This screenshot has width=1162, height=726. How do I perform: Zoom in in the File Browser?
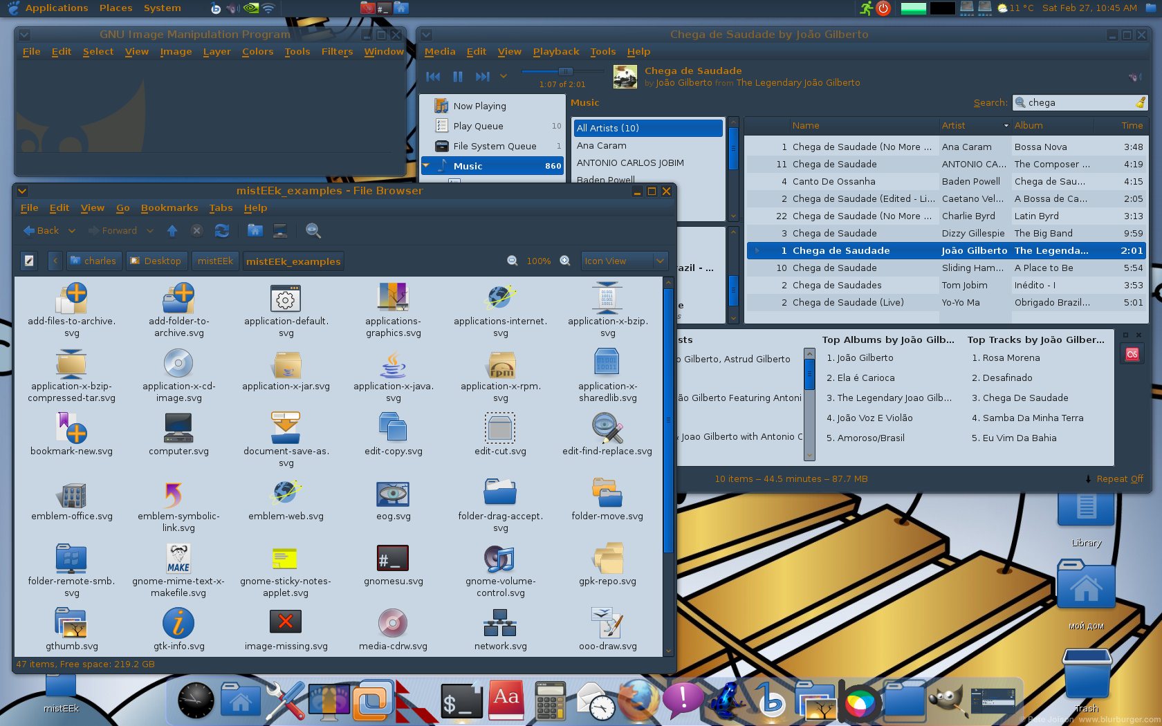565,261
